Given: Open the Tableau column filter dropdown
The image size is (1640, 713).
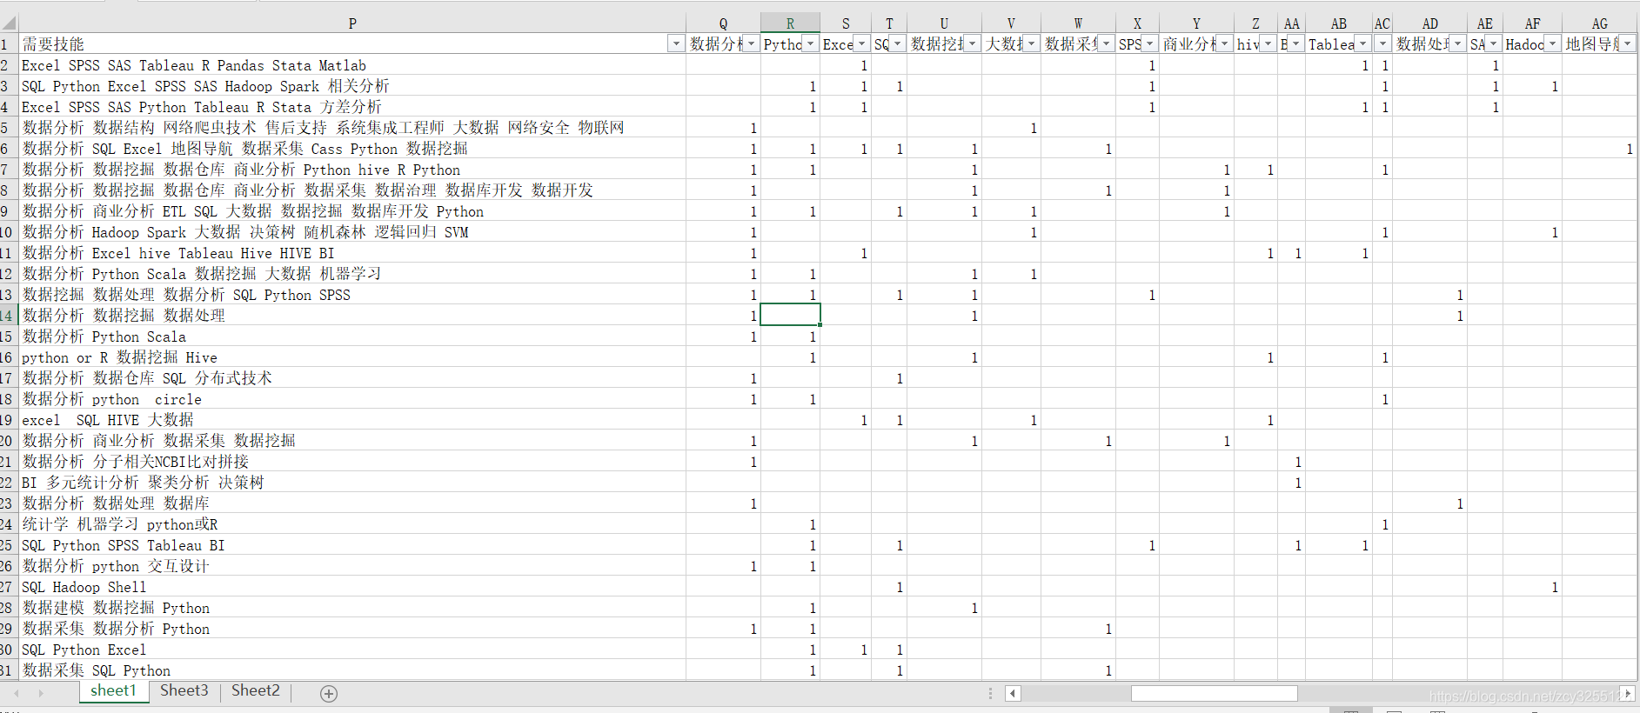Looking at the screenshot, I should point(1362,43).
